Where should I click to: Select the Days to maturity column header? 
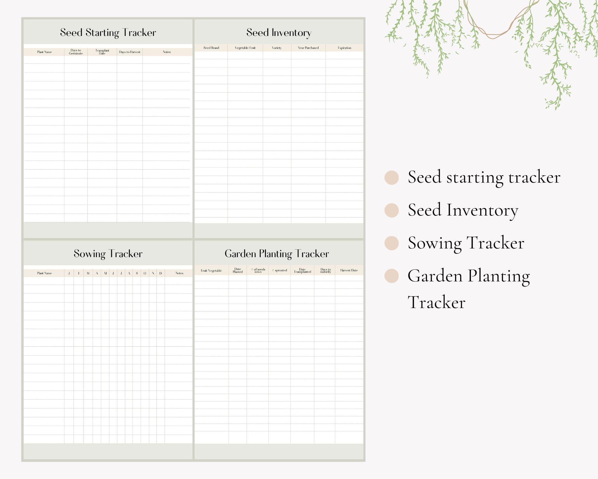click(x=326, y=271)
